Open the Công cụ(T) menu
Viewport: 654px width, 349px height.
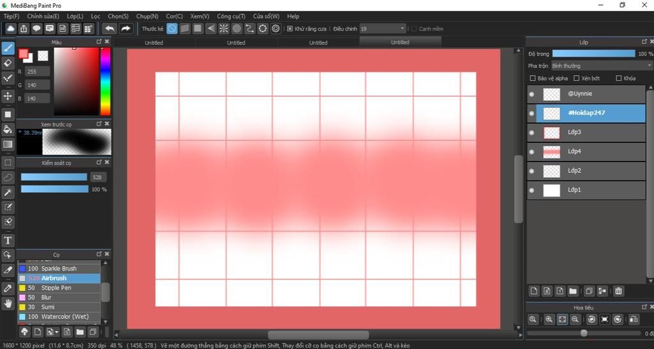pos(231,16)
